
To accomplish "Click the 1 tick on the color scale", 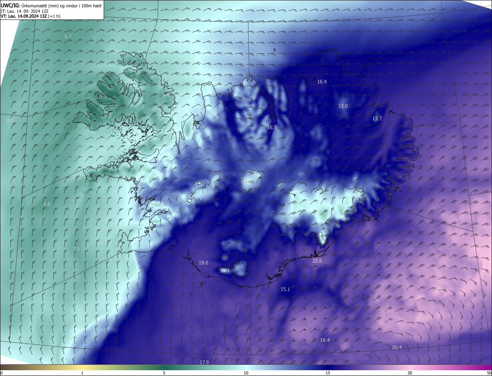I will pyautogui.click(x=82, y=373).
